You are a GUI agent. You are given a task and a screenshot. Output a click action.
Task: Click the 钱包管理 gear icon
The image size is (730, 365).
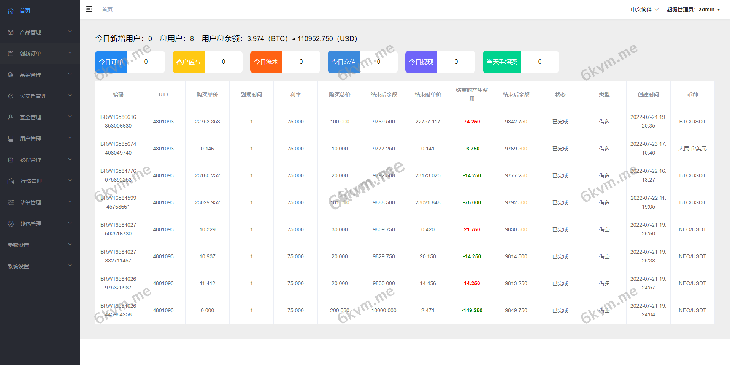click(11, 224)
